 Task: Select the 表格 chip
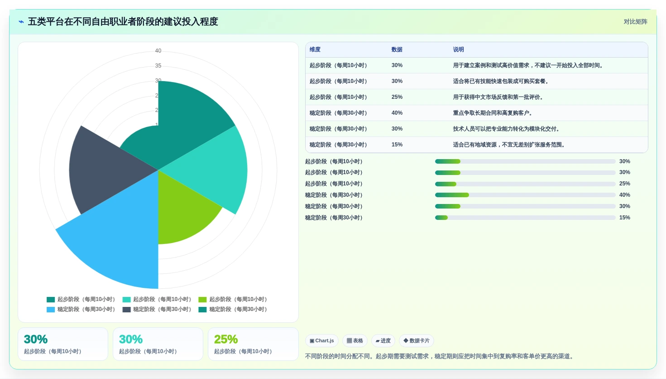355,341
